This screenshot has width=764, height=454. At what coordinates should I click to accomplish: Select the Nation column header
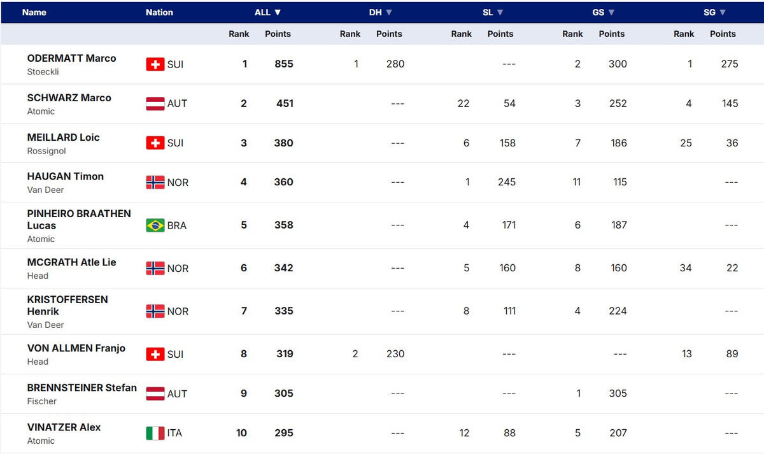pos(159,12)
